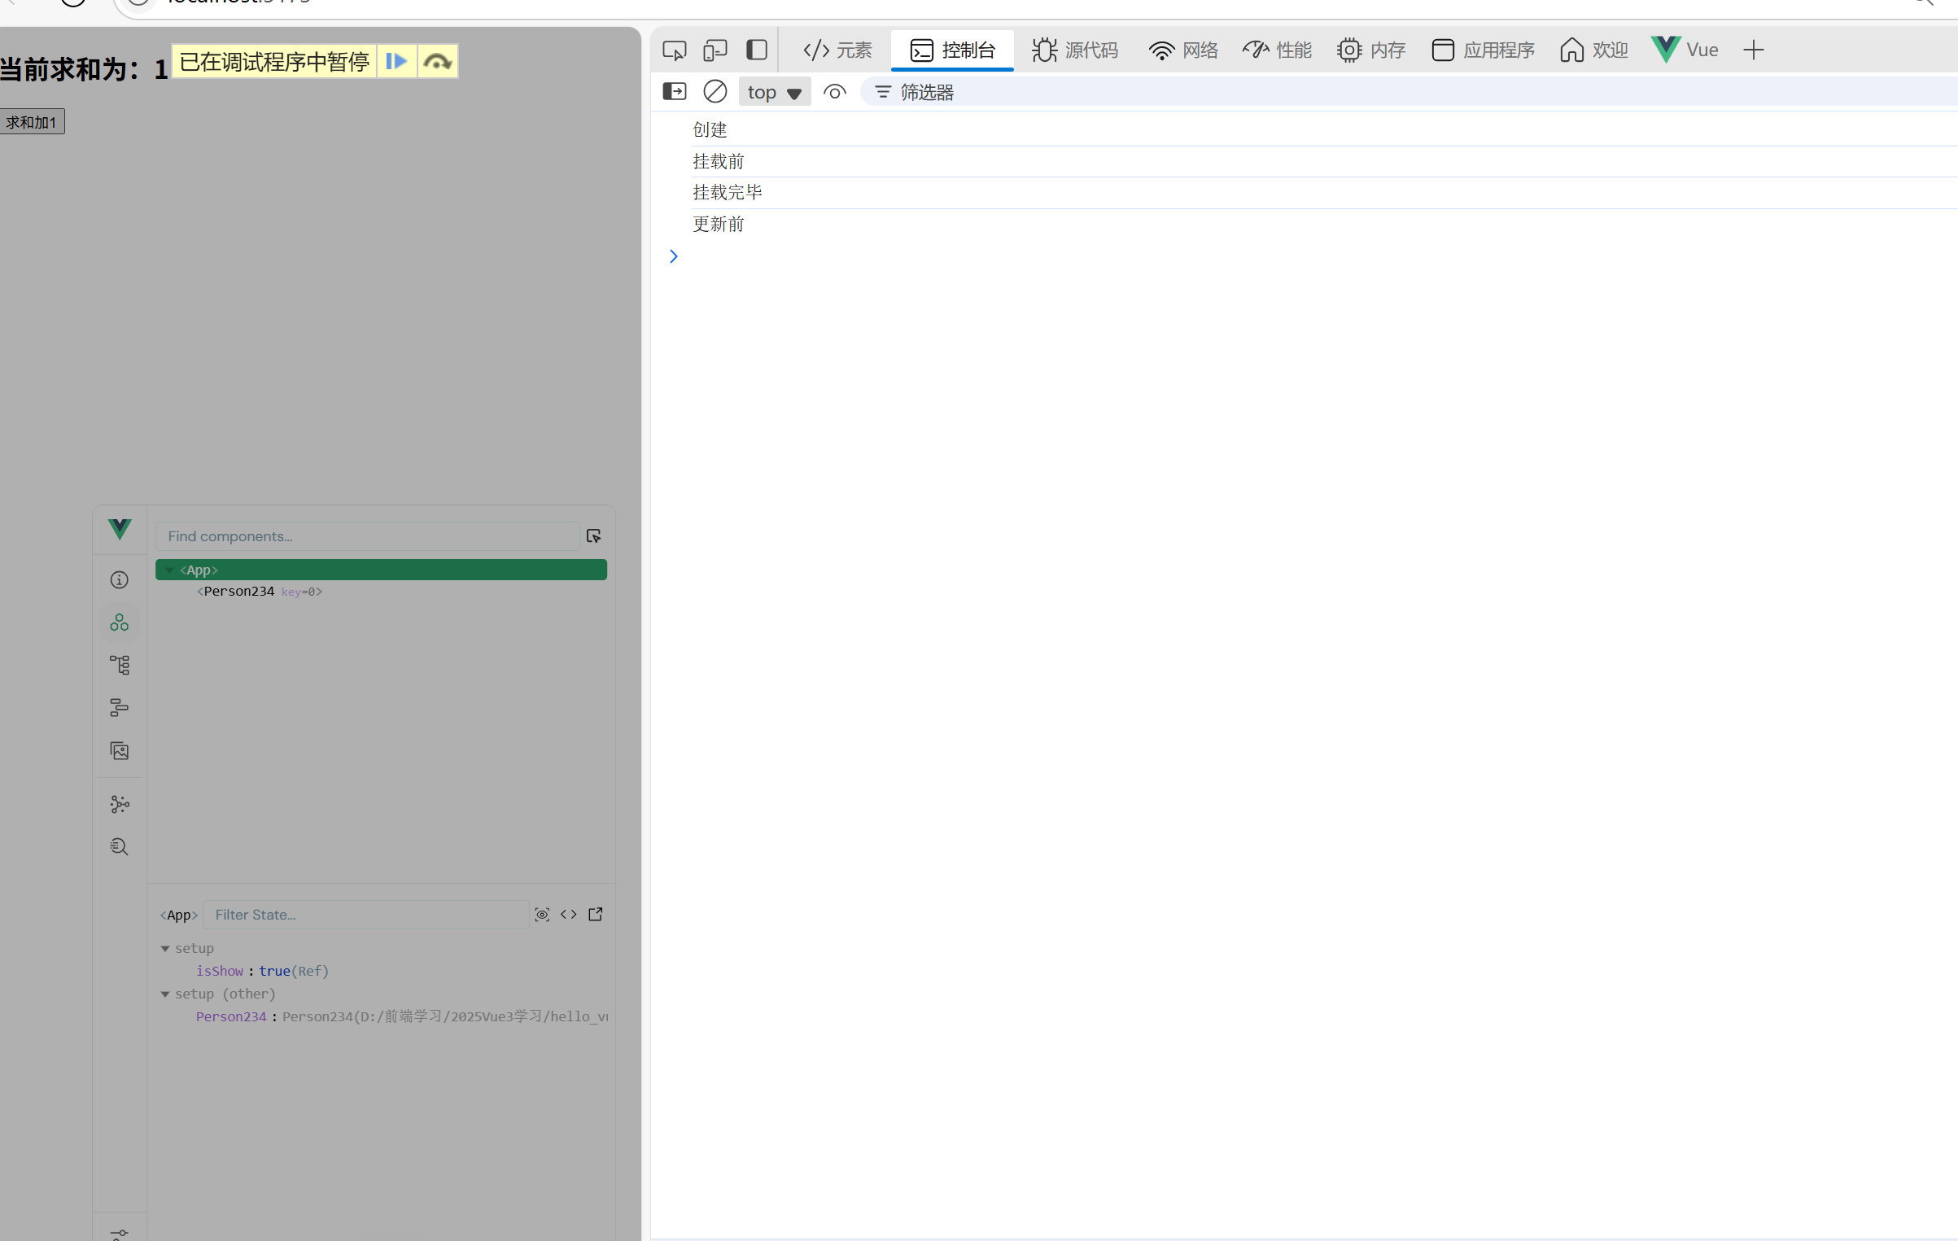Select Person234 component in tree
1958x1241 pixels.
(x=239, y=592)
